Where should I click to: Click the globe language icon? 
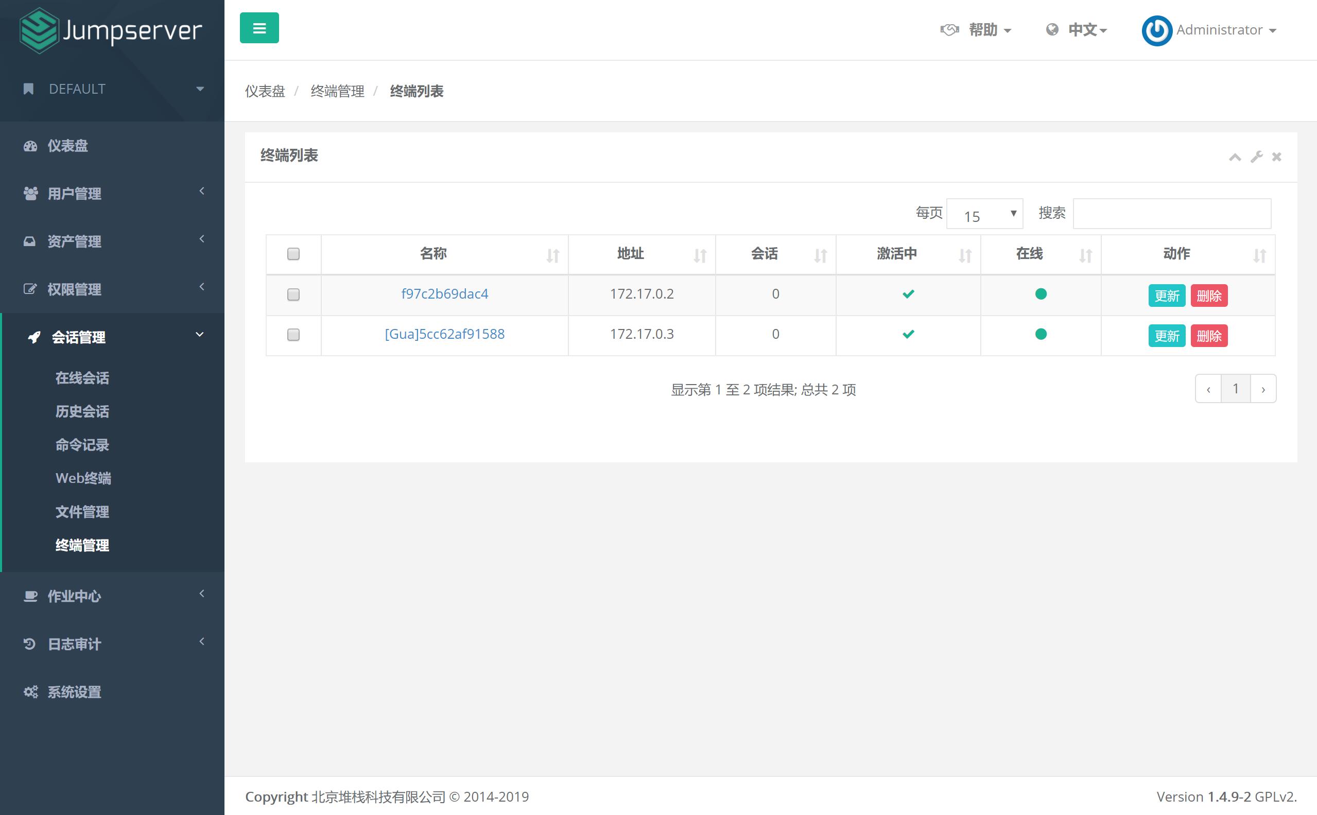click(1052, 30)
